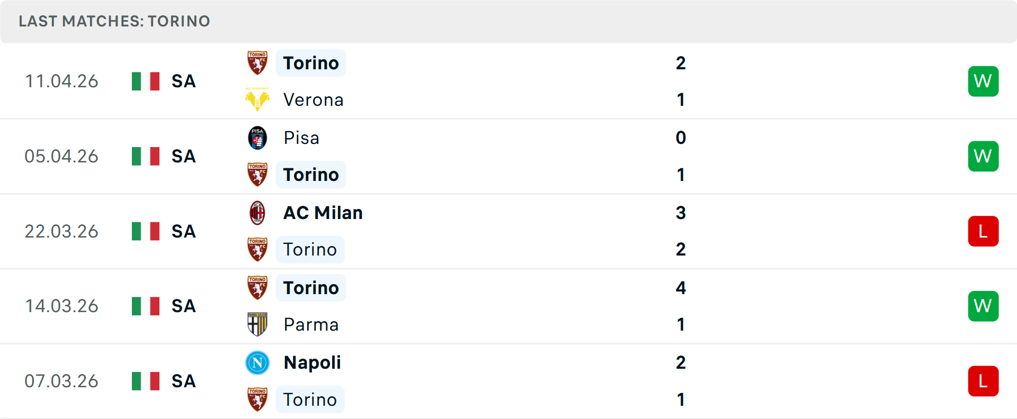1017x419 pixels.
Task: Open the Pisa team link
Action: [x=301, y=138]
